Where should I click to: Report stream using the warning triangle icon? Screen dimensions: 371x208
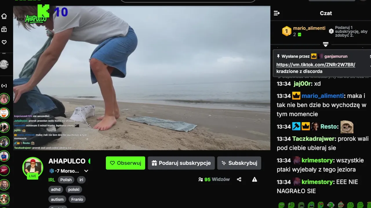pyautogui.click(x=254, y=179)
